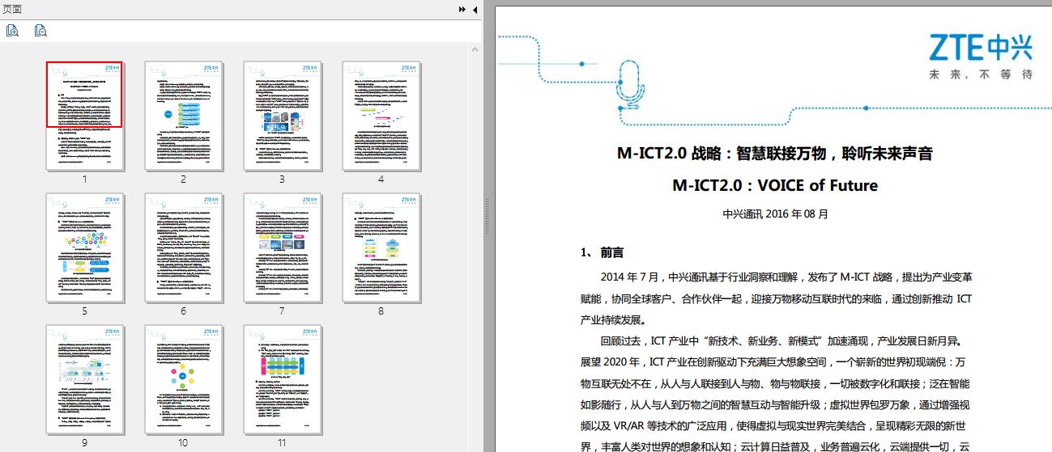
Task: Click the double-arrow panel options icon
Action: click(x=462, y=10)
